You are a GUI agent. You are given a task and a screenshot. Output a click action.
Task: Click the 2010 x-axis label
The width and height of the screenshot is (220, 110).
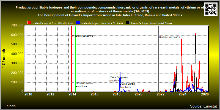pyautogui.click(x=28, y=94)
